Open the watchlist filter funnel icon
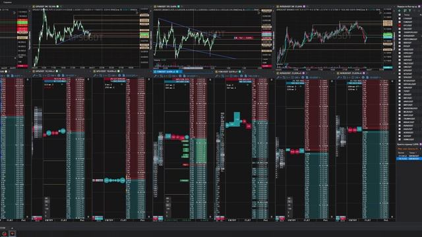Viewport: 422px width, 237px height. click(x=410, y=11)
